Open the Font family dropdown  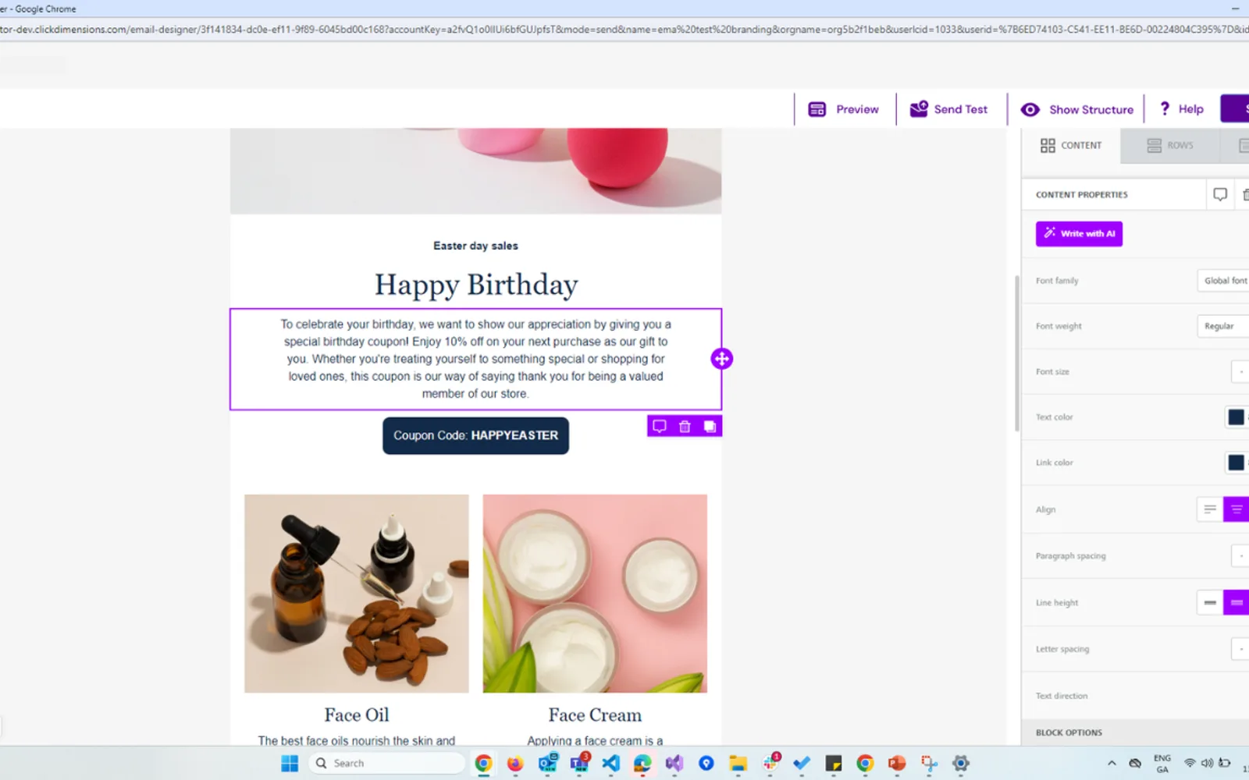[x=1223, y=281]
